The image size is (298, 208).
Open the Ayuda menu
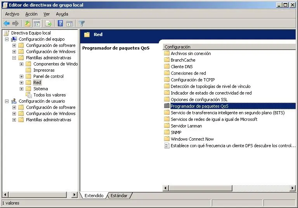pyautogui.click(x=62, y=14)
